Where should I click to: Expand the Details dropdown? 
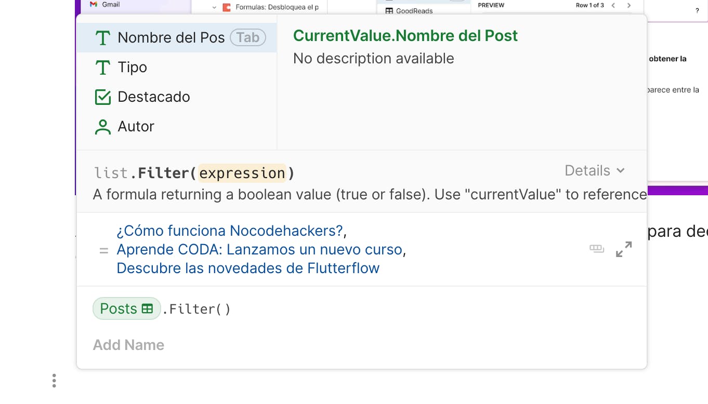[x=595, y=170]
